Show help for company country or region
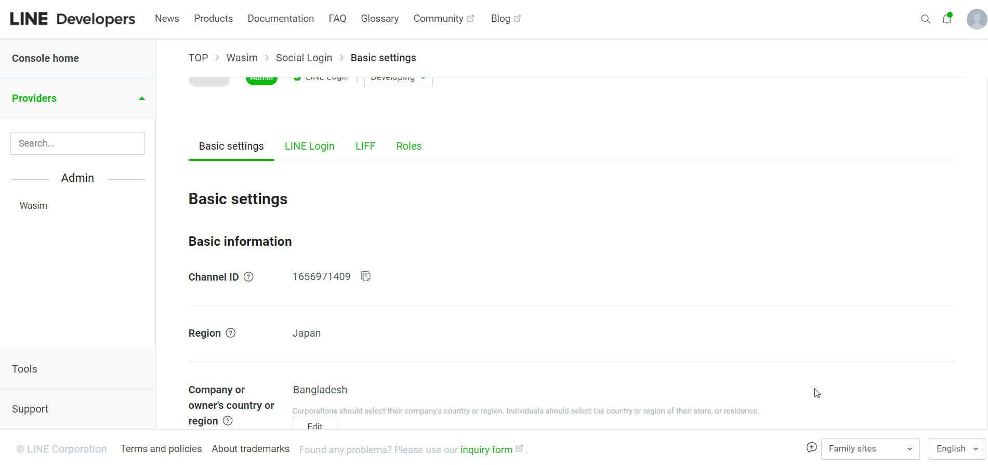 pos(228,421)
